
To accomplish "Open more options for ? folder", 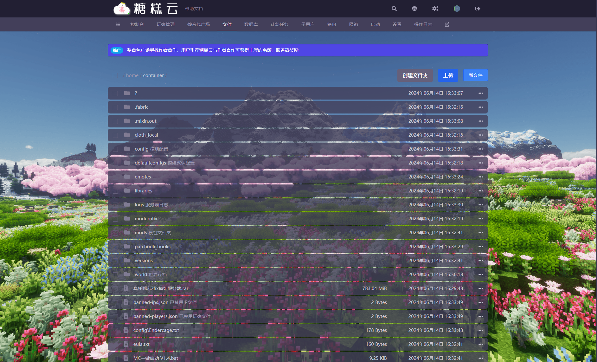I will click(x=481, y=93).
